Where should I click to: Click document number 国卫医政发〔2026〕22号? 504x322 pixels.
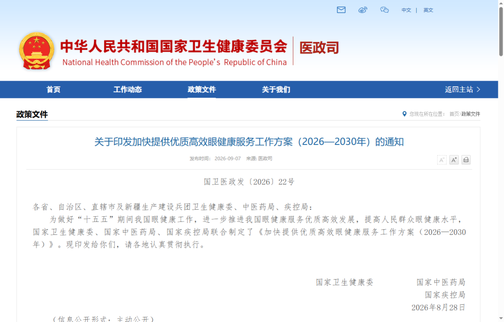click(x=249, y=182)
